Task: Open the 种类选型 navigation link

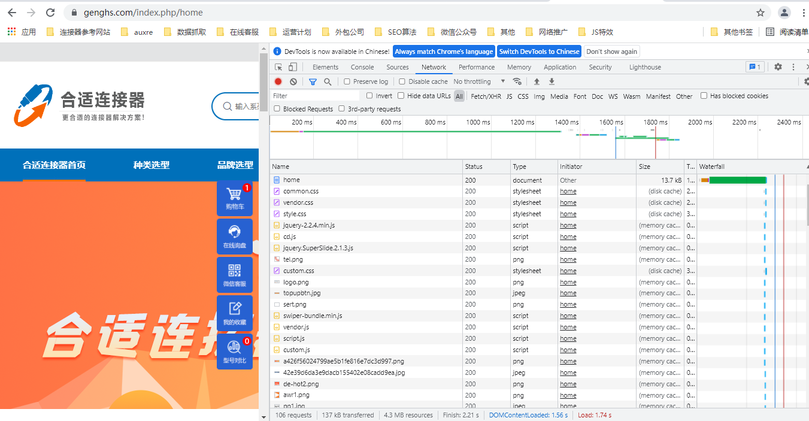Action: pos(152,165)
